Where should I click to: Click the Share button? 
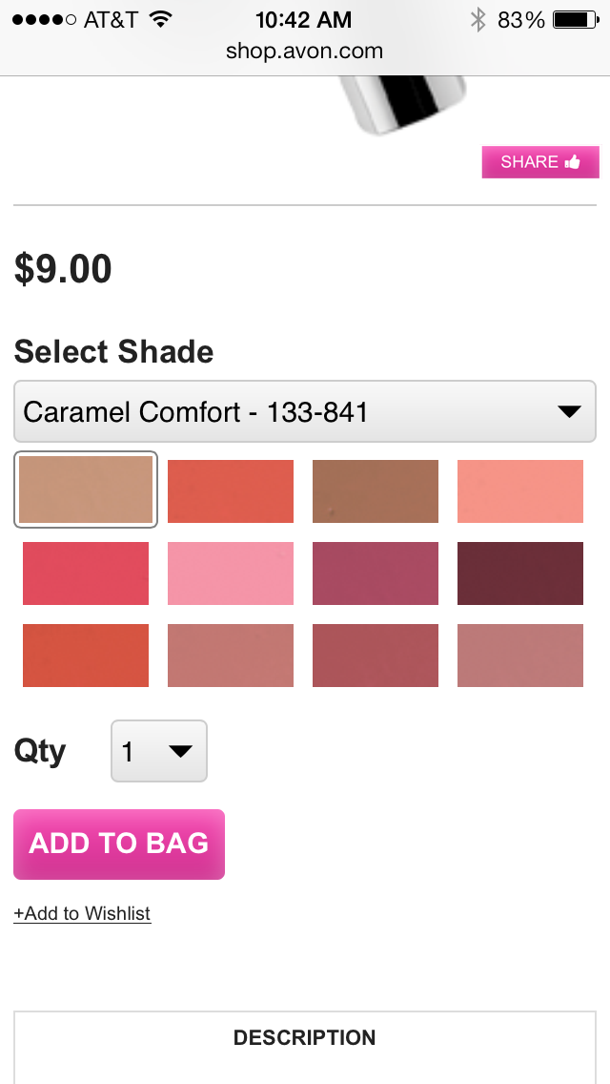pyautogui.click(x=539, y=162)
